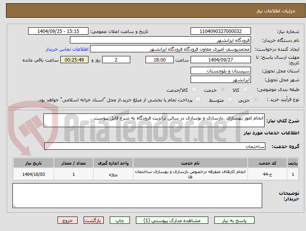Click the service name cell انجام کارهای متفرقه

190,174
